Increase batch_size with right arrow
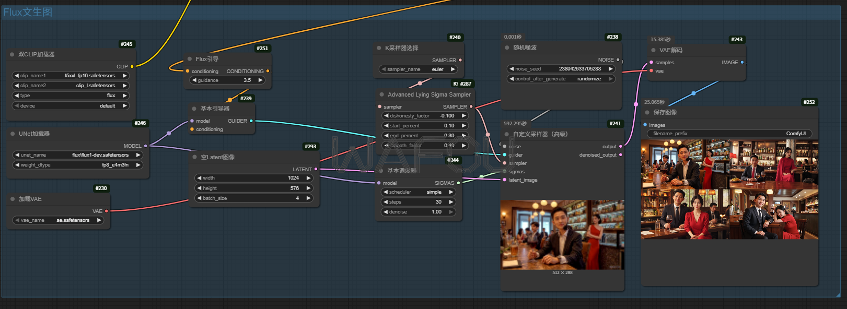Viewport: 847px width, 309px height. coord(308,198)
